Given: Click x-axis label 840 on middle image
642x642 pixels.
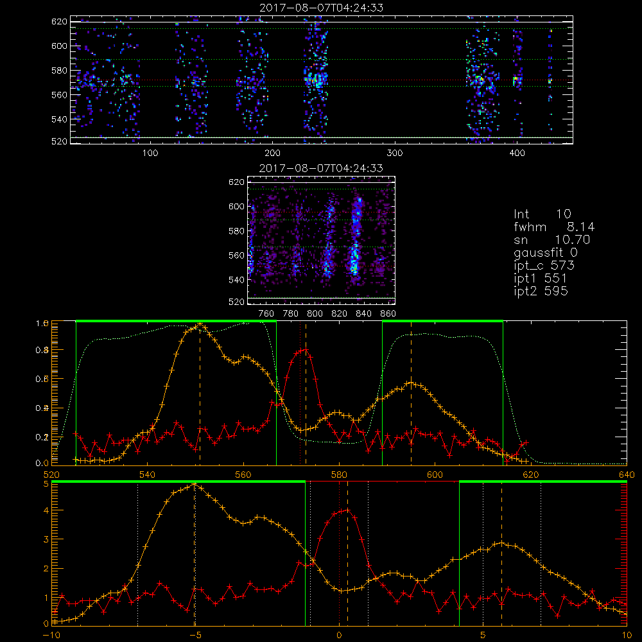Looking at the screenshot, I should 363,314.
